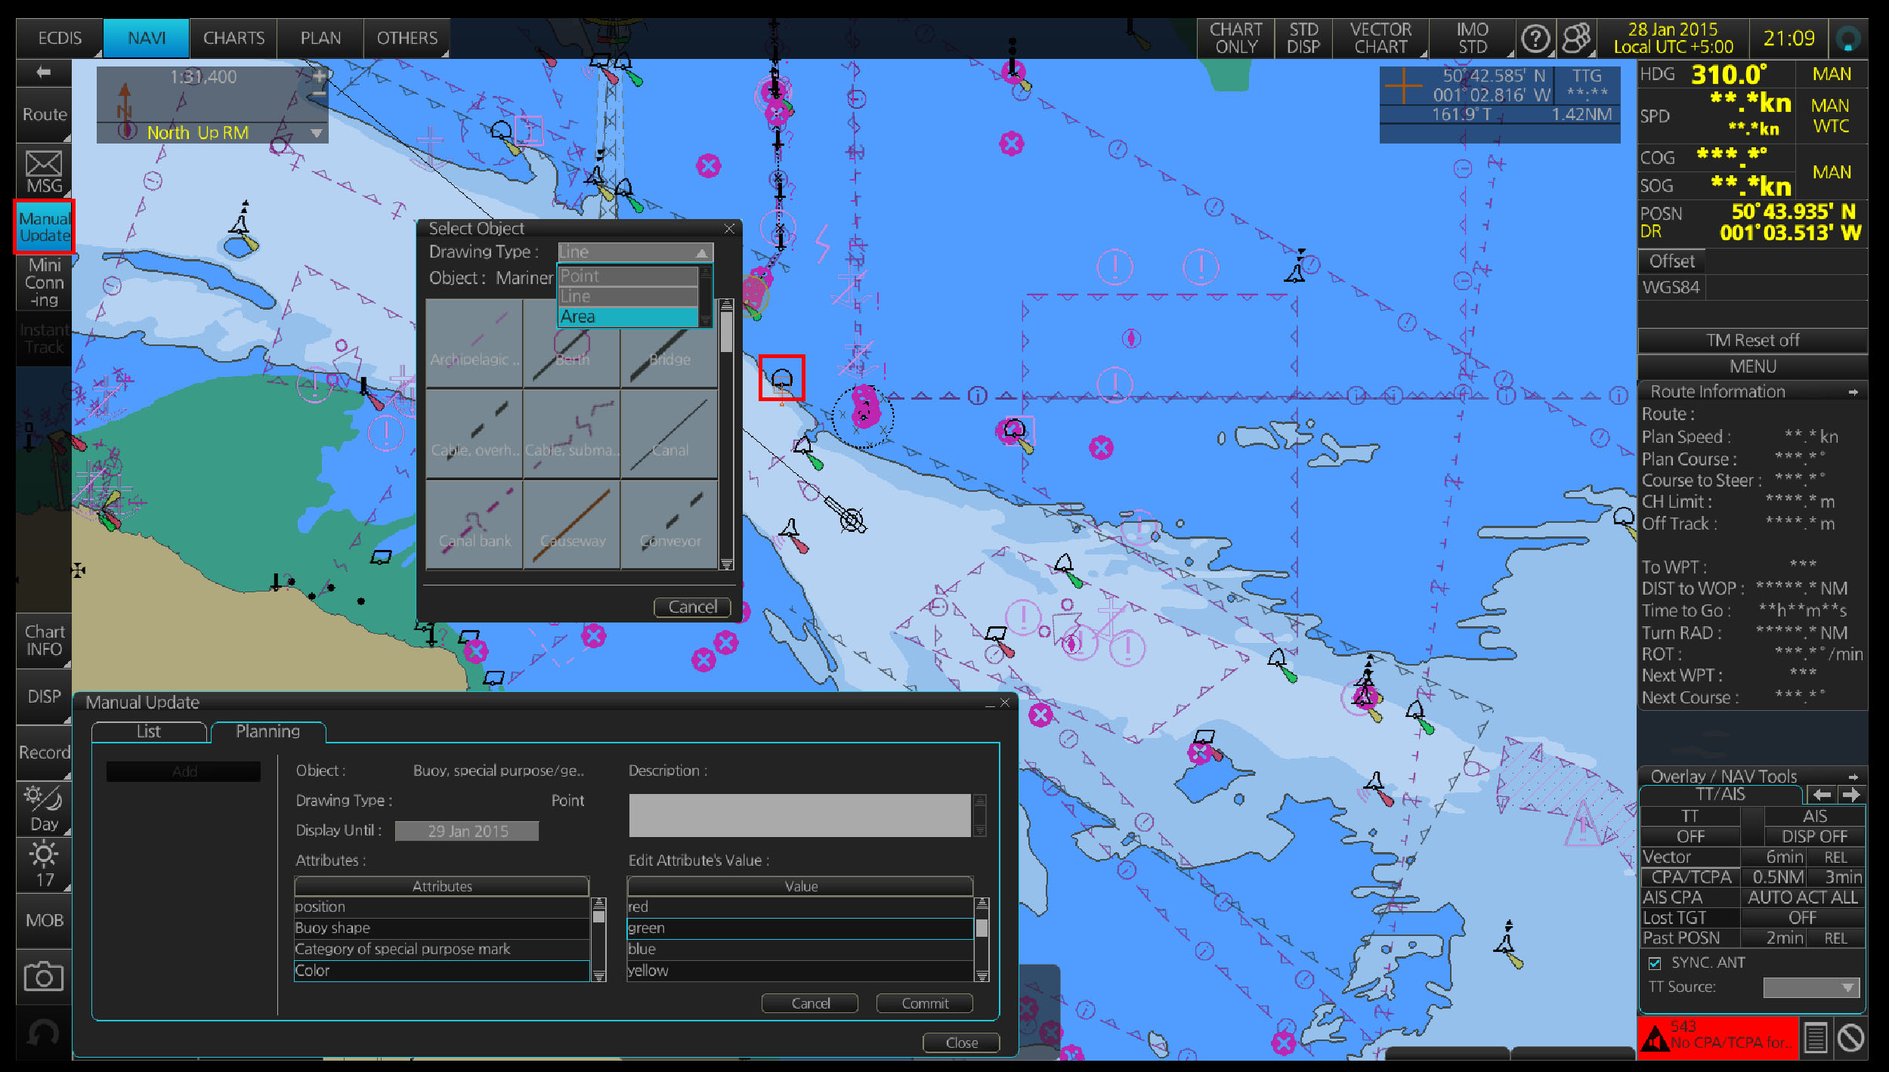The width and height of the screenshot is (1889, 1072).
Task: Click Commit in Manual Update
Action: tap(925, 1003)
